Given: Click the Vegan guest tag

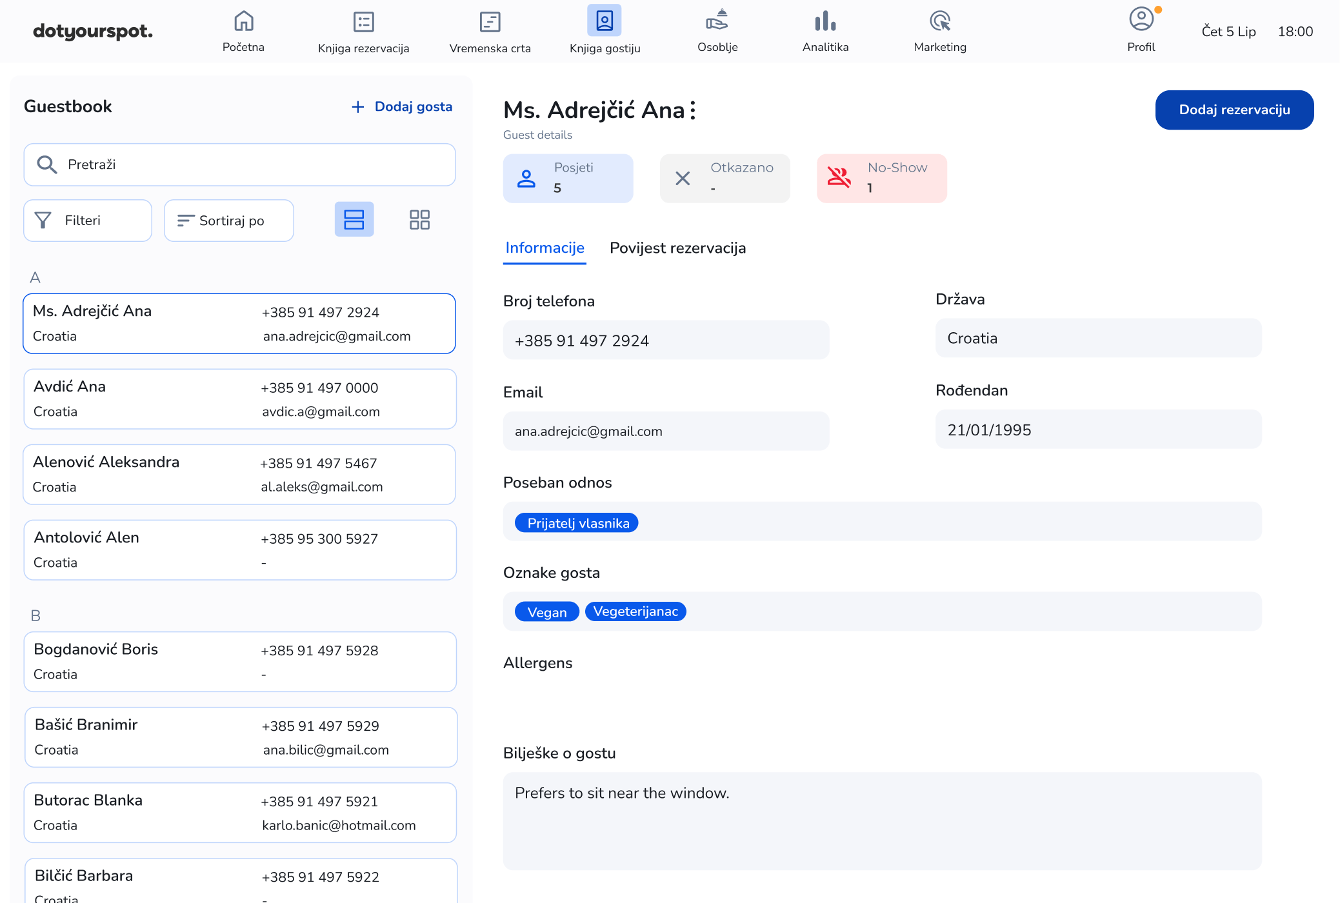Looking at the screenshot, I should click(546, 612).
